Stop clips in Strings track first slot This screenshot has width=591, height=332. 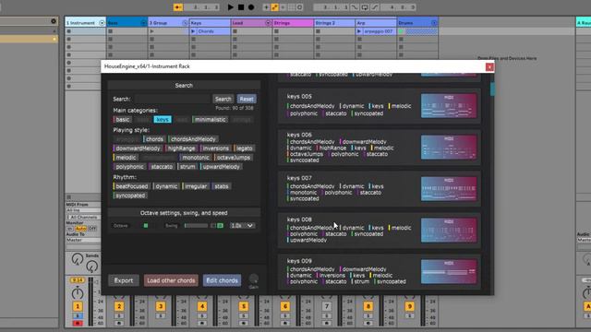pos(276,31)
